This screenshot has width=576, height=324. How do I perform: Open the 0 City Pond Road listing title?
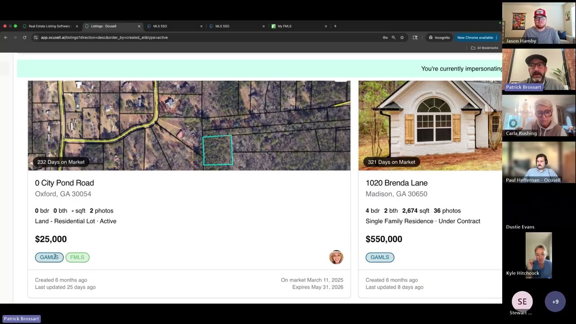point(64,183)
